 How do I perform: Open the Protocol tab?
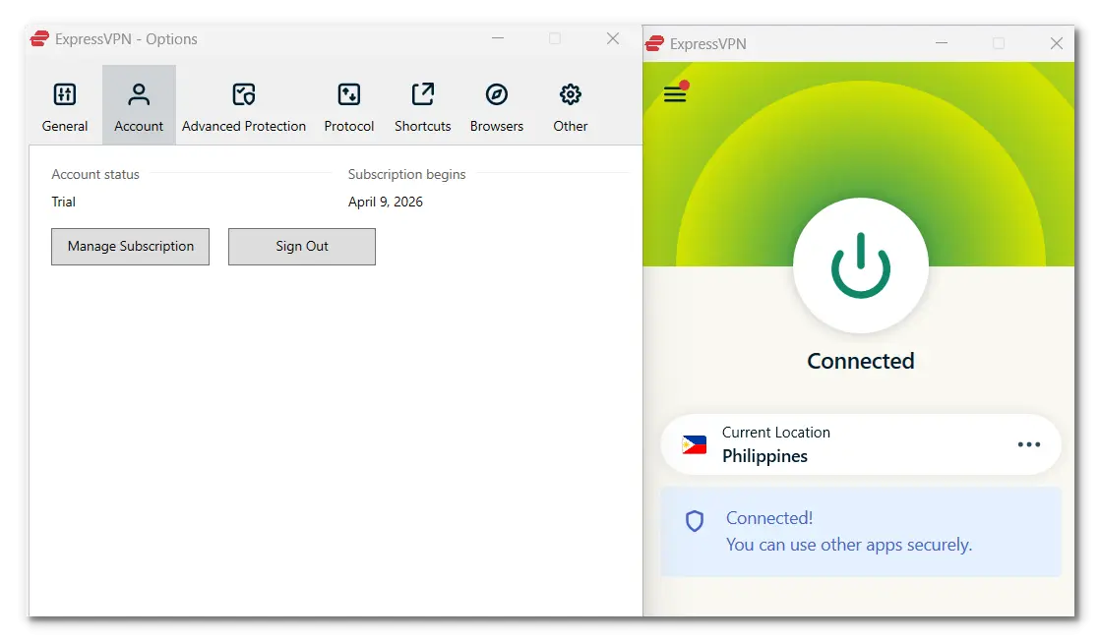point(349,106)
